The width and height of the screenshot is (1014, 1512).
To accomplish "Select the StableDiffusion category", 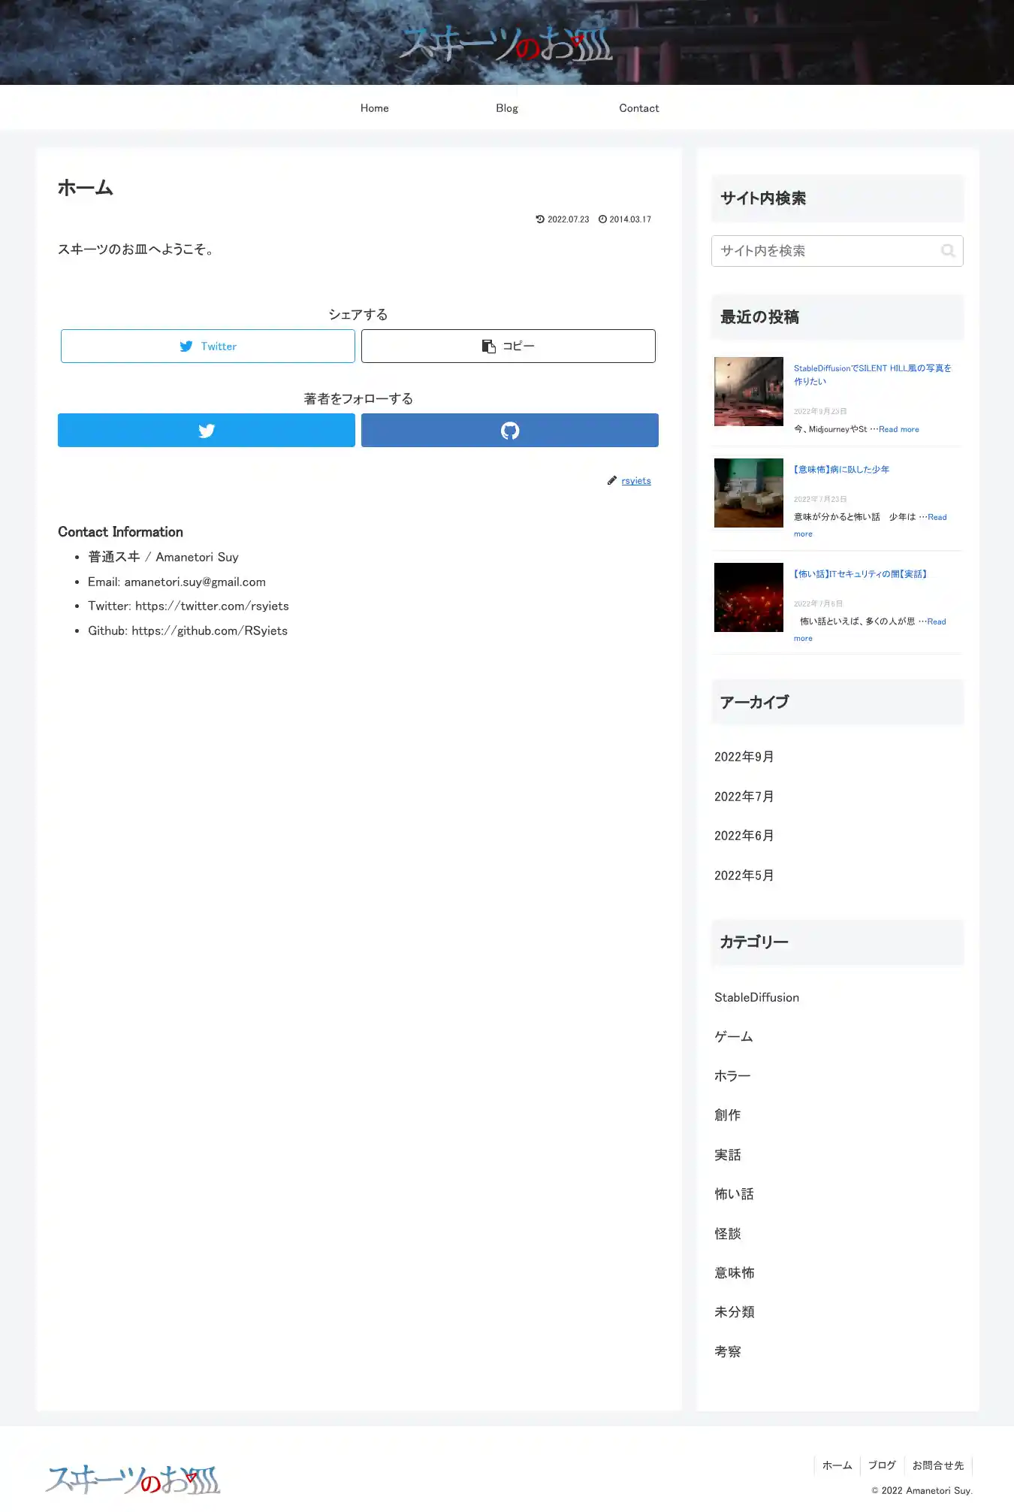I will [x=757, y=997].
